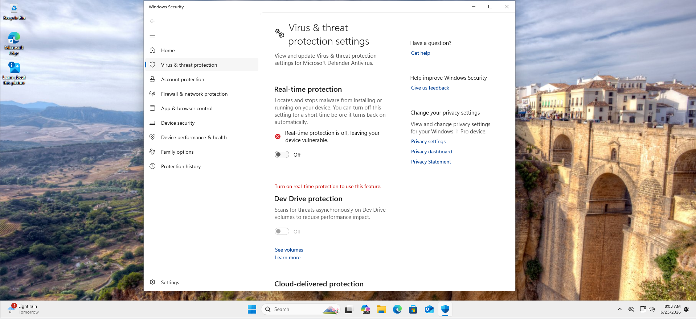This screenshot has height=319, width=696.
Task: Open Firewall & network protection page
Action: (202, 94)
